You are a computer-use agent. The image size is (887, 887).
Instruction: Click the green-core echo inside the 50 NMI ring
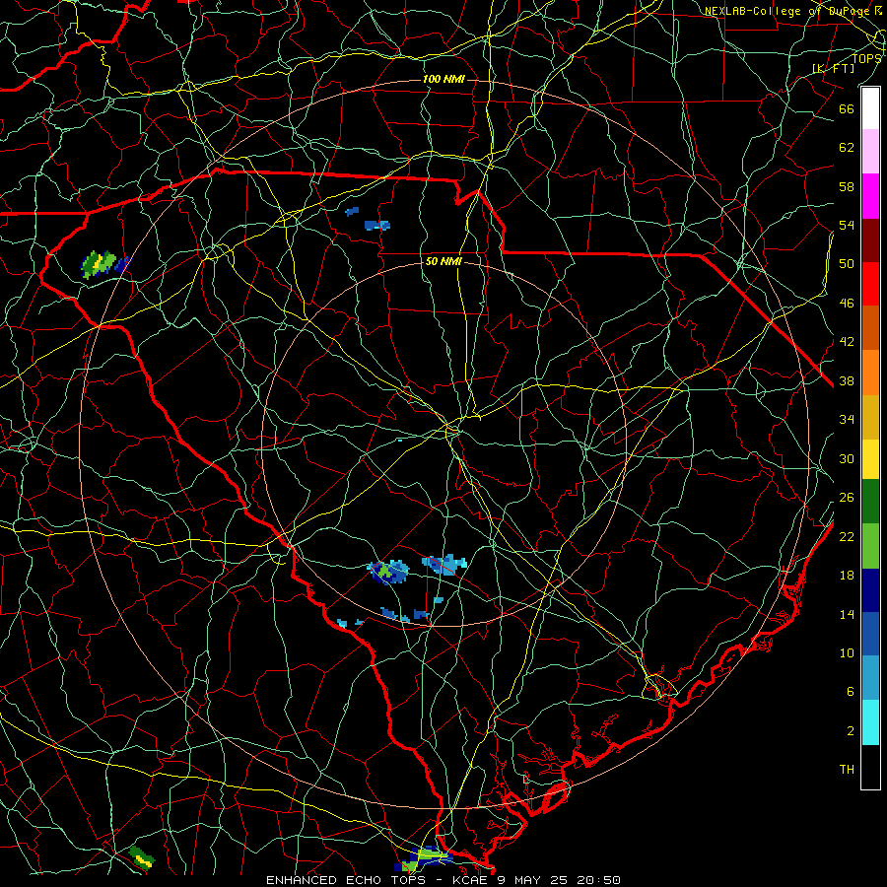389,572
